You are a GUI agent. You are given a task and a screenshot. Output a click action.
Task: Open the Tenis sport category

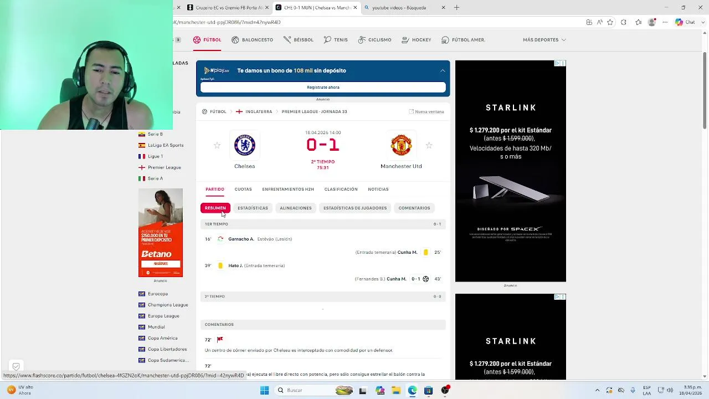[x=336, y=40]
